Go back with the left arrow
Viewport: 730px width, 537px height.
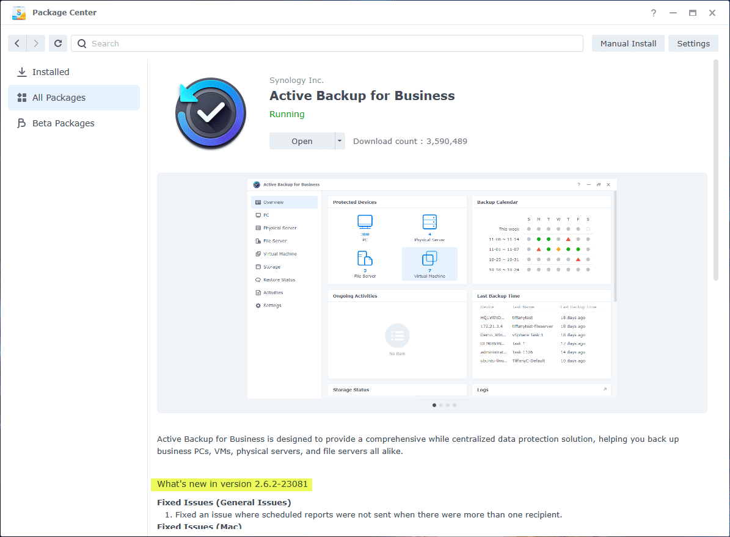tap(17, 43)
